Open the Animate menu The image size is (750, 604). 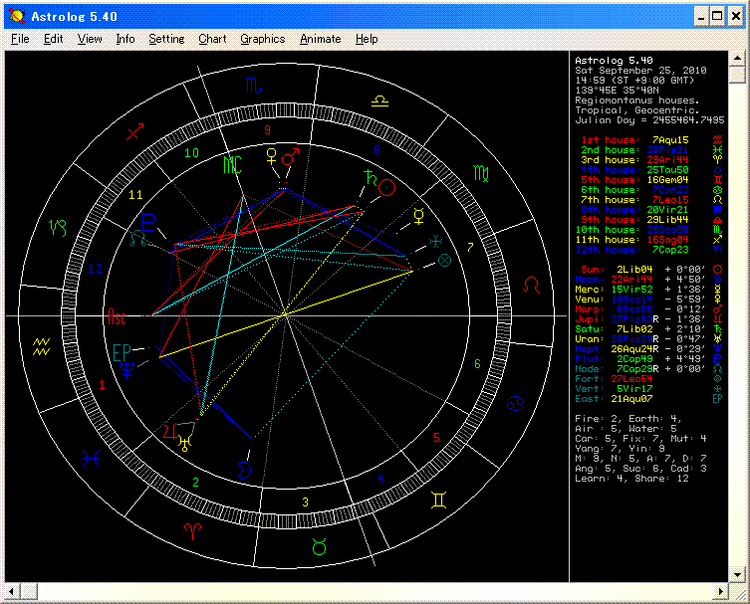point(320,39)
